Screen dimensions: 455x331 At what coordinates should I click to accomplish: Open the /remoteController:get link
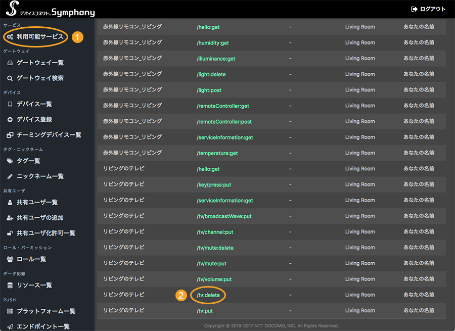223,106
